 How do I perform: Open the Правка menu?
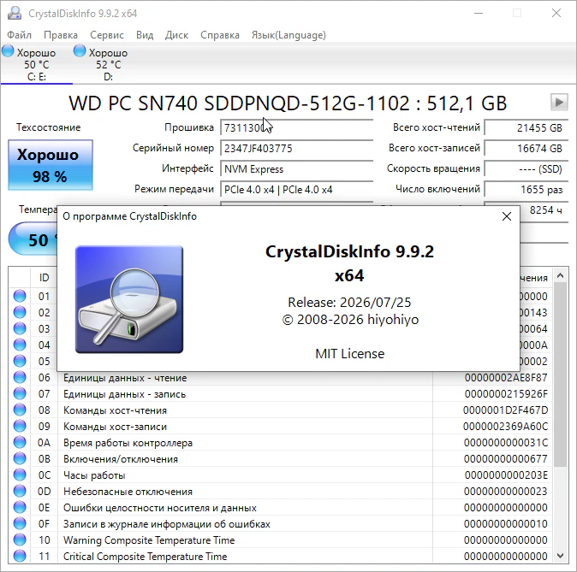60,35
